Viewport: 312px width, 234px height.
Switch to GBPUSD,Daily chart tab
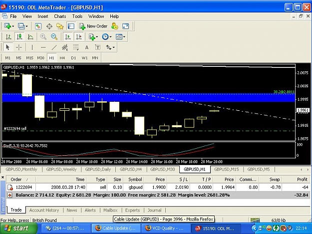98,169
